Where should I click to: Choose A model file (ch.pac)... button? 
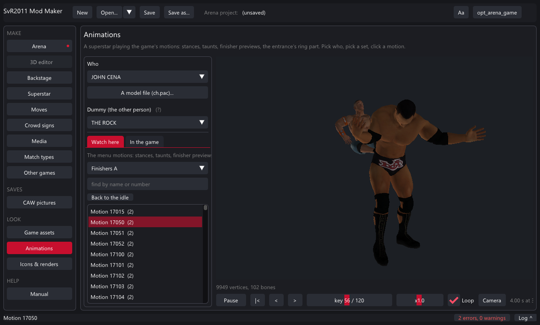coord(147,93)
